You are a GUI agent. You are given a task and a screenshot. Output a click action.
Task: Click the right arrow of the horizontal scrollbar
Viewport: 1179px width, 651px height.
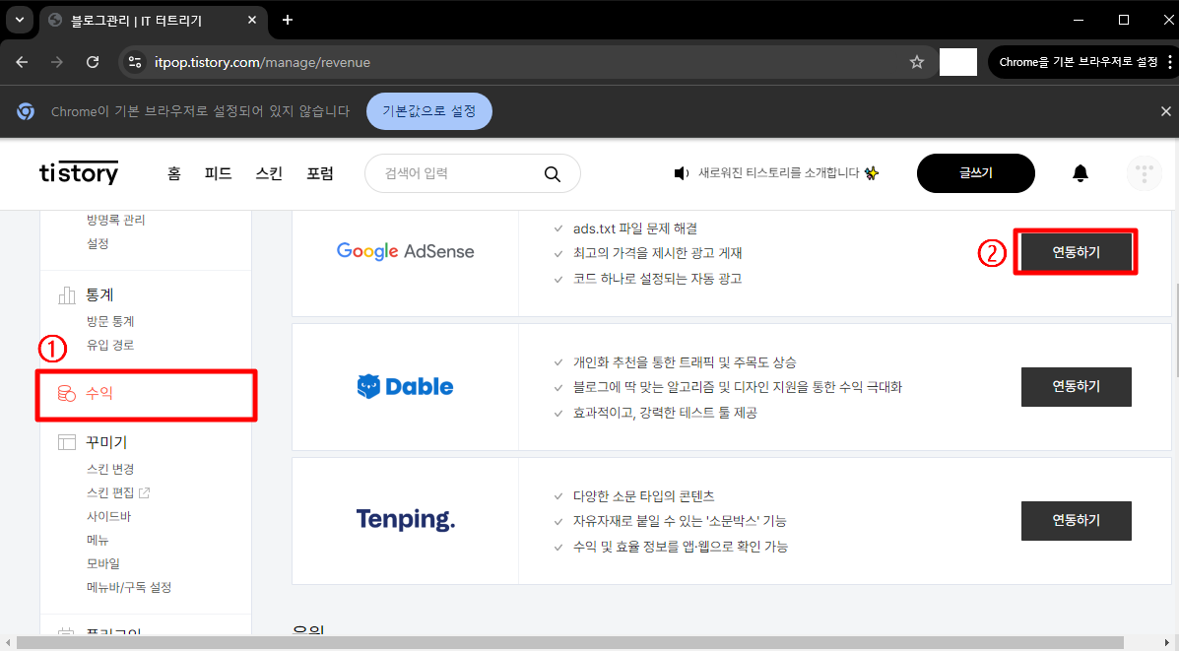[1165, 643]
